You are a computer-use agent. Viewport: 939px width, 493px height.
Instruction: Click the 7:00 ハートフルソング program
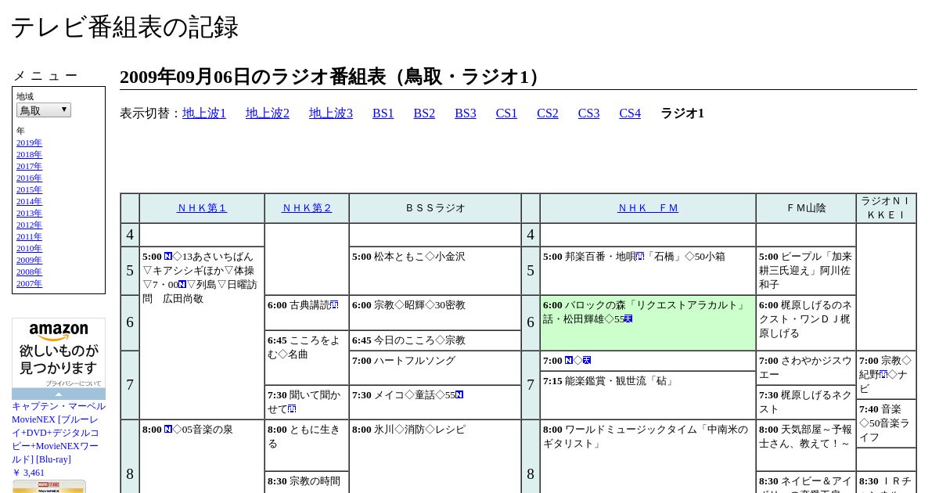click(435, 368)
